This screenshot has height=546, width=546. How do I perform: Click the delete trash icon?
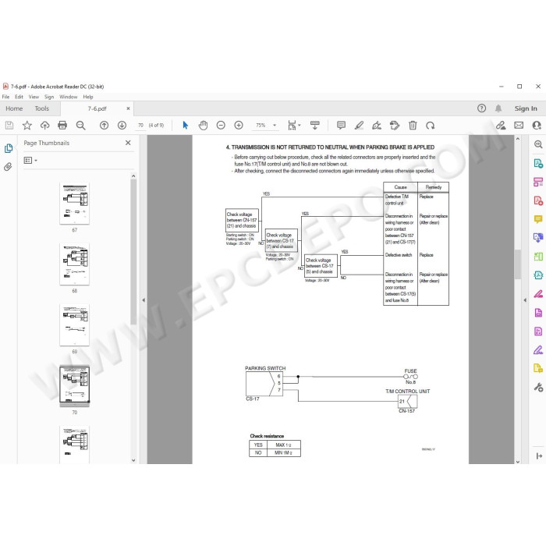click(x=413, y=126)
